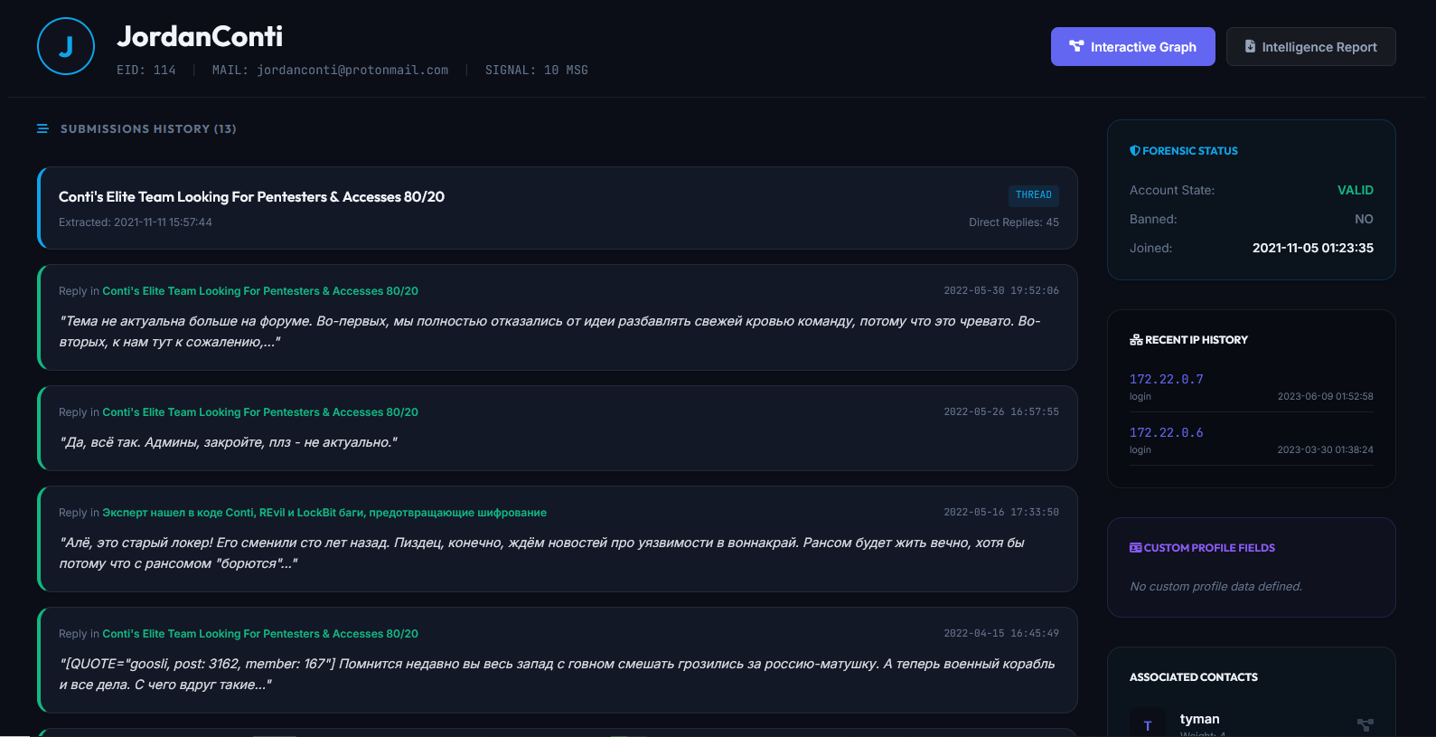Open thread link in the 2022-05-26 reply

260,412
